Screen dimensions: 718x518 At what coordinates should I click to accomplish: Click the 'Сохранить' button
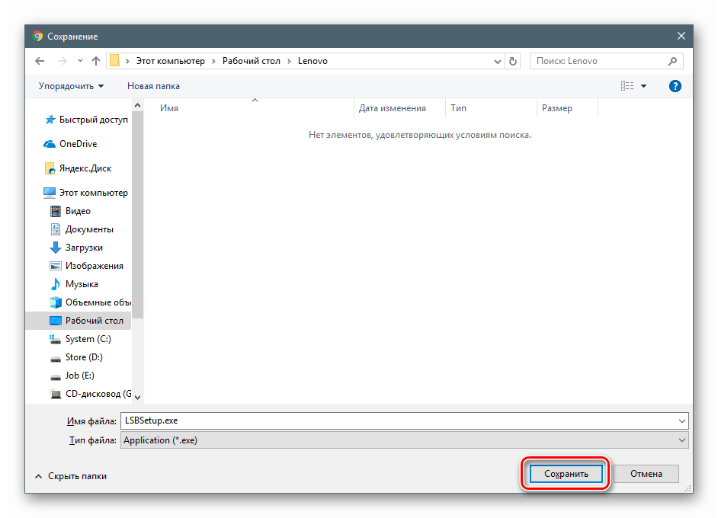(x=566, y=474)
